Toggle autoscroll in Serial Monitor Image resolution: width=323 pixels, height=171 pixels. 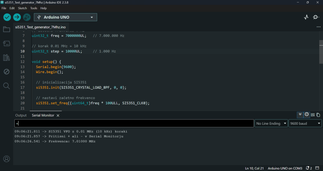click(x=300, y=115)
